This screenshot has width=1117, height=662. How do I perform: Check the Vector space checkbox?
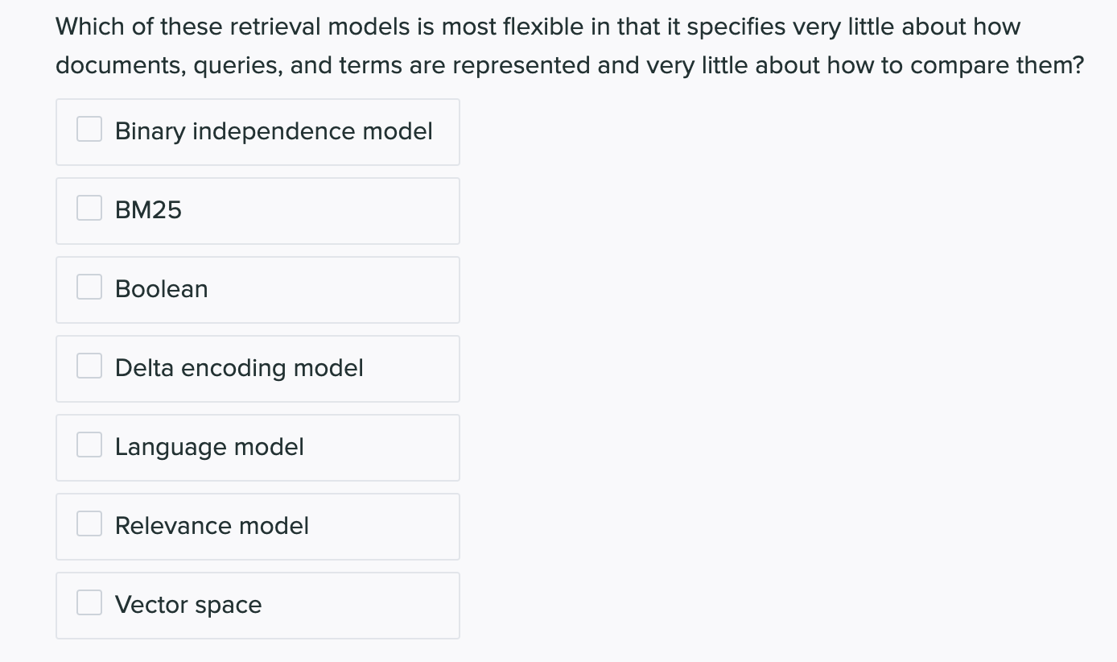coord(89,602)
